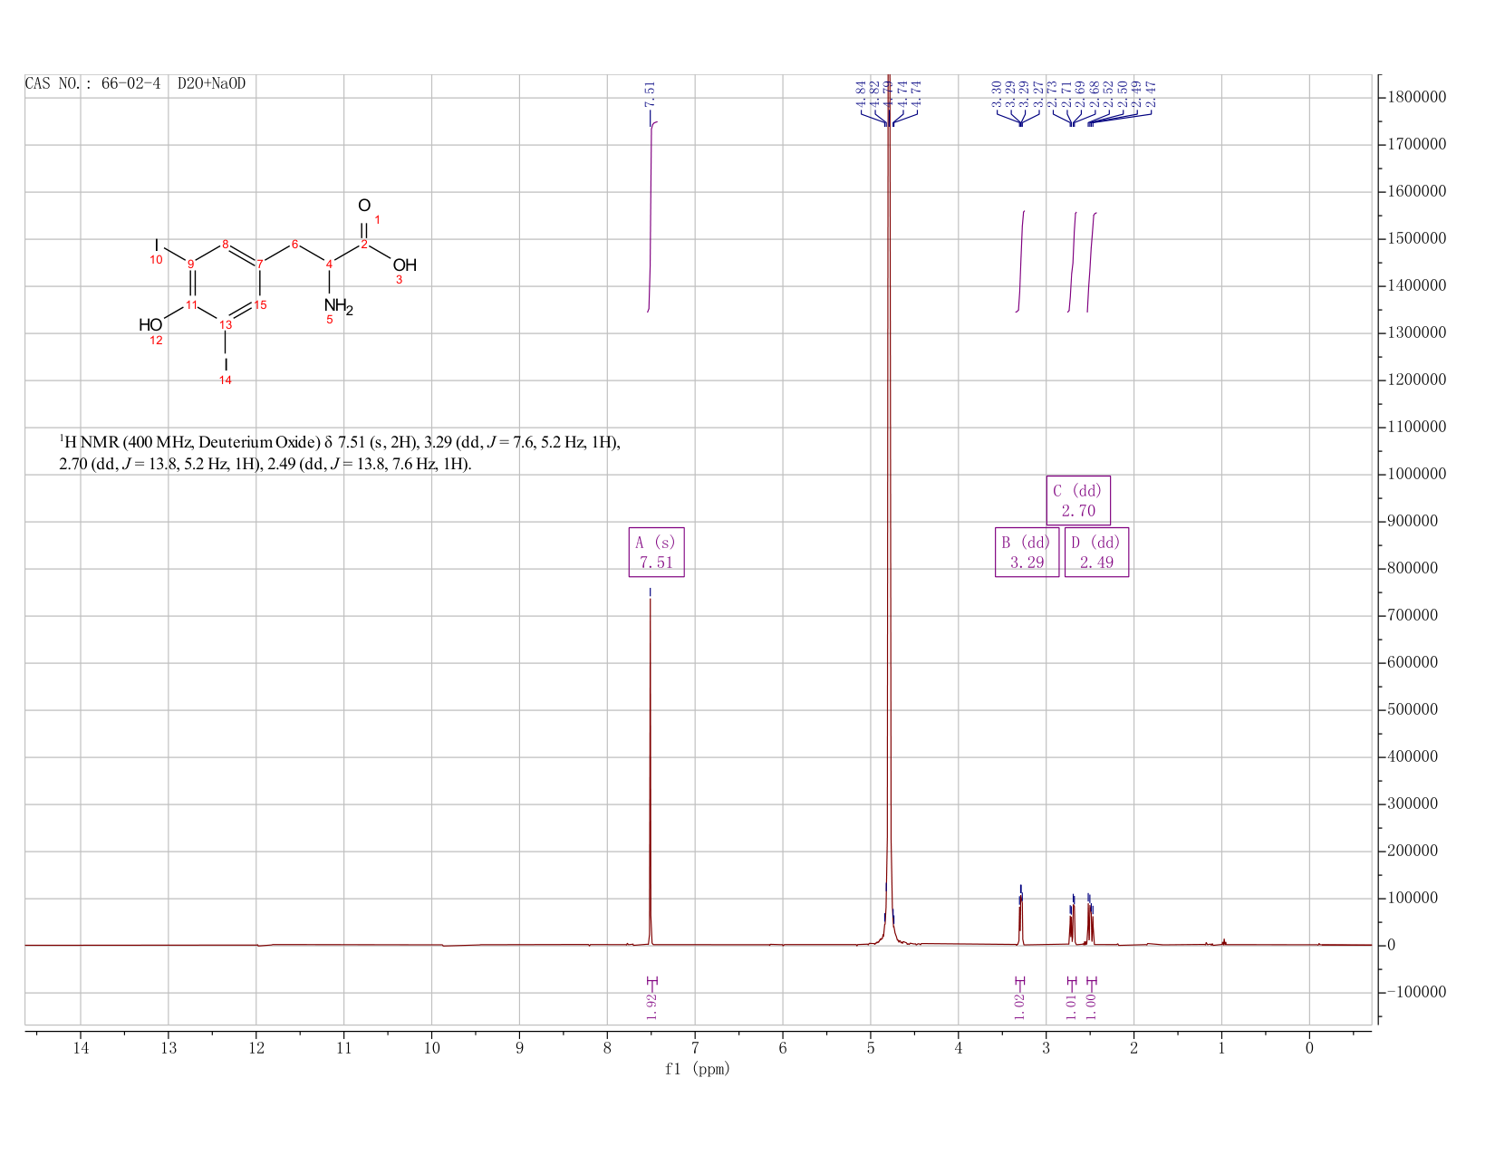Select multiplet box C (dd) 2.70
Screen dimensions: 1495x1155
[1078, 500]
